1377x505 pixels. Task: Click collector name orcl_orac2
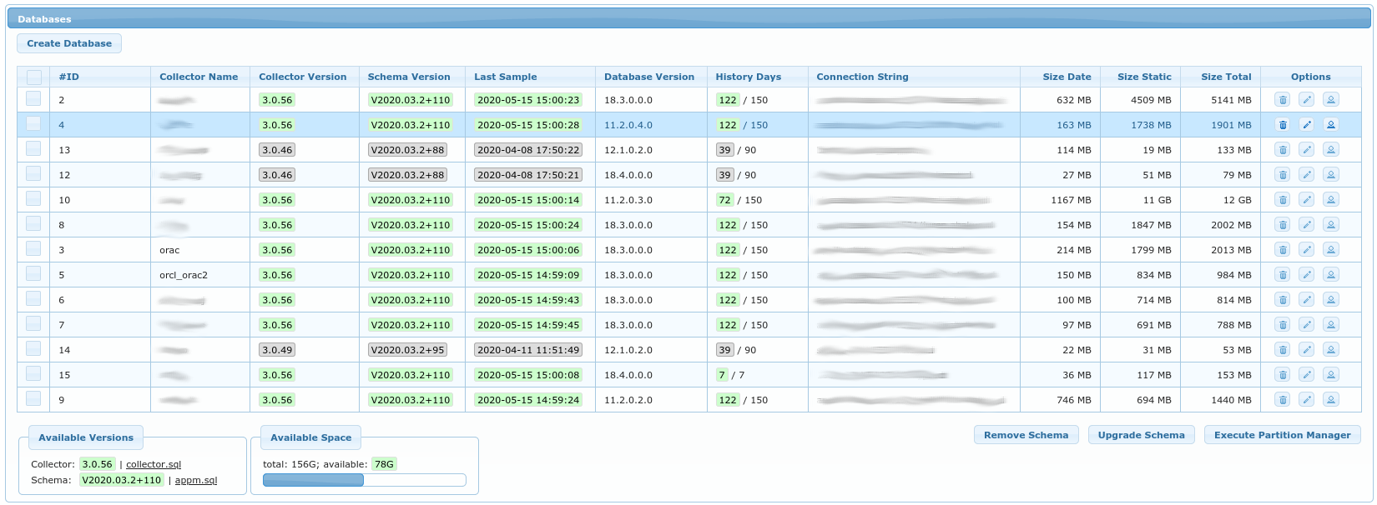pyautogui.click(x=184, y=275)
